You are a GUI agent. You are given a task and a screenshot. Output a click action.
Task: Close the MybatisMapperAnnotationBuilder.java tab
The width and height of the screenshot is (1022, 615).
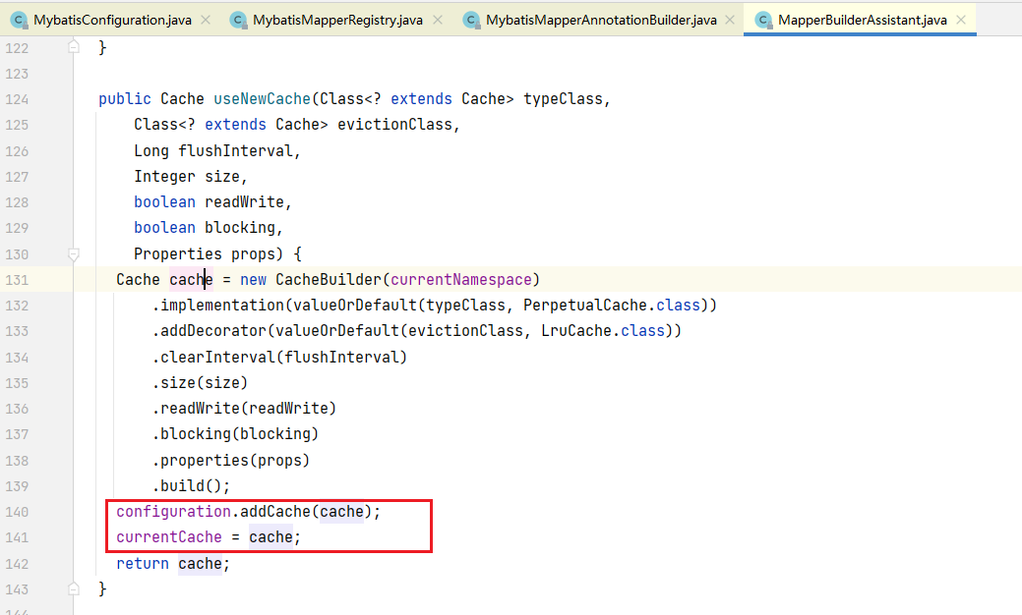pyautogui.click(x=730, y=20)
